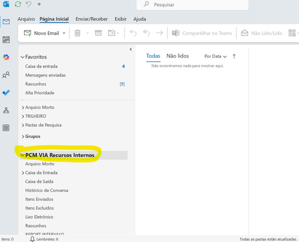Open Rascunhos folder in Favoritos
Image resolution: width=299 pixels, height=242 pixels.
coord(36,84)
